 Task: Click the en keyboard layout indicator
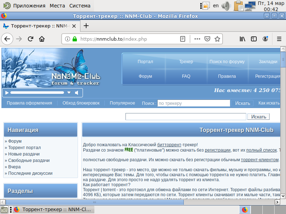[216, 6]
